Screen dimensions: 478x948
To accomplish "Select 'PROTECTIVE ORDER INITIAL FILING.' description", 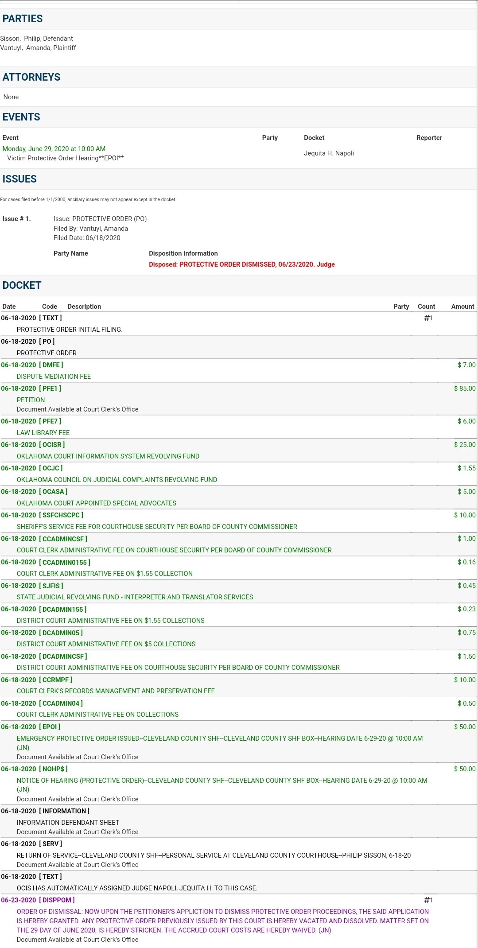I will (x=70, y=330).
